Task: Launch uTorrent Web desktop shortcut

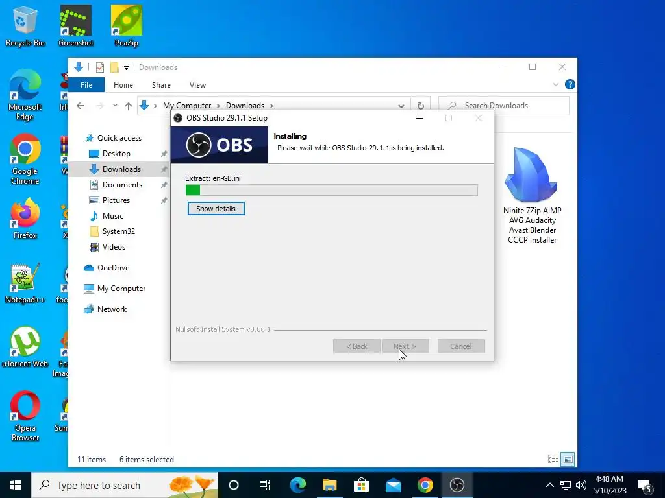Action: pyautogui.click(x=25, y=348)
